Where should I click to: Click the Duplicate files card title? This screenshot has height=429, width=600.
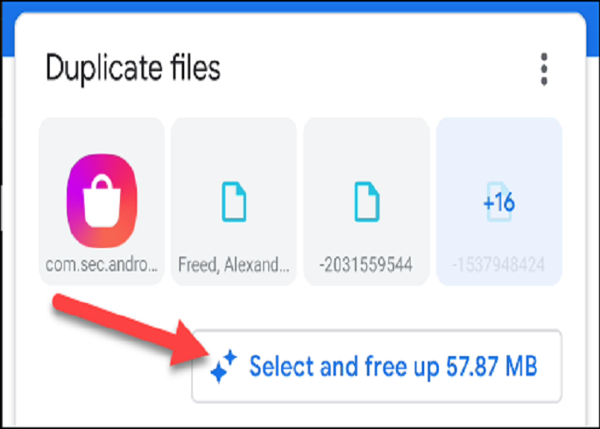pyautogui.click(x=133, y=69)
